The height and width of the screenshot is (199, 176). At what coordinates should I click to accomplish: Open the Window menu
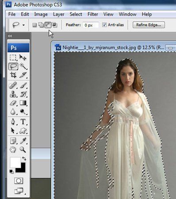pyautogui.click(x=127, y=14)
